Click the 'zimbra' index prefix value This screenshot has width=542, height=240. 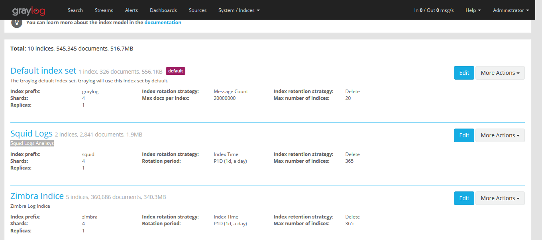coord(90,217)
